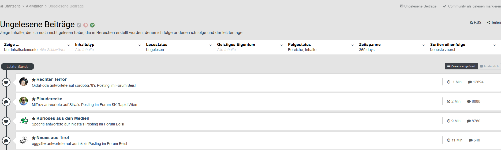This screenshot has height=150, width=501.
Task: Open Ungelesene Beiträge stream menu at top right
Action: [x=418, y=6]
